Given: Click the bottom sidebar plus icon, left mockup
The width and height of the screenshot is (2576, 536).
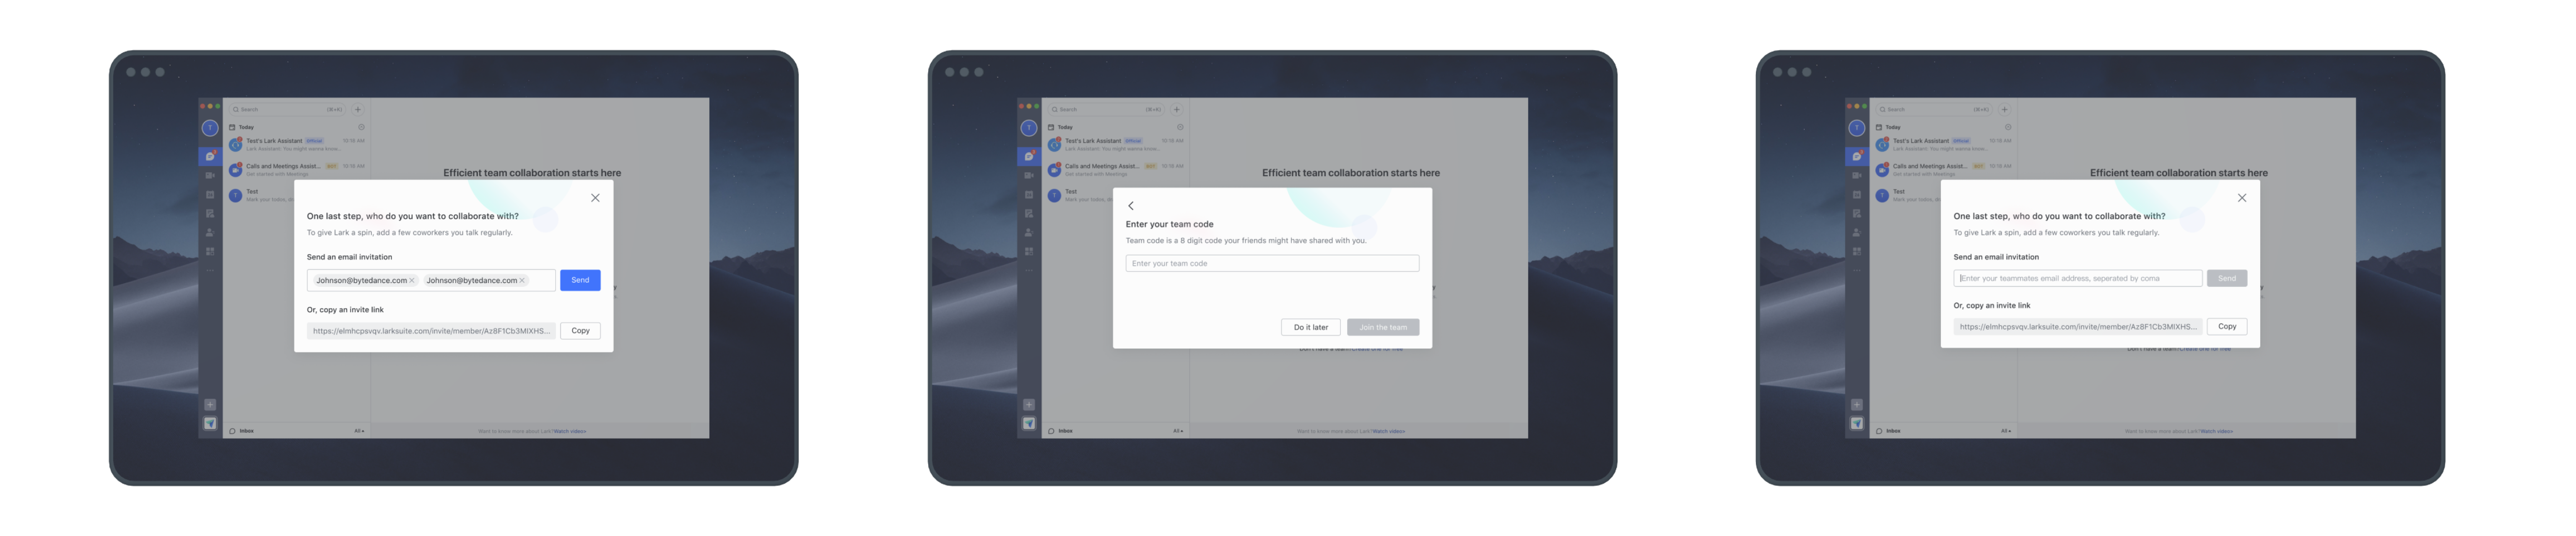Looking at the screenshot, I should pyautogui.click(x=210, y=405).
